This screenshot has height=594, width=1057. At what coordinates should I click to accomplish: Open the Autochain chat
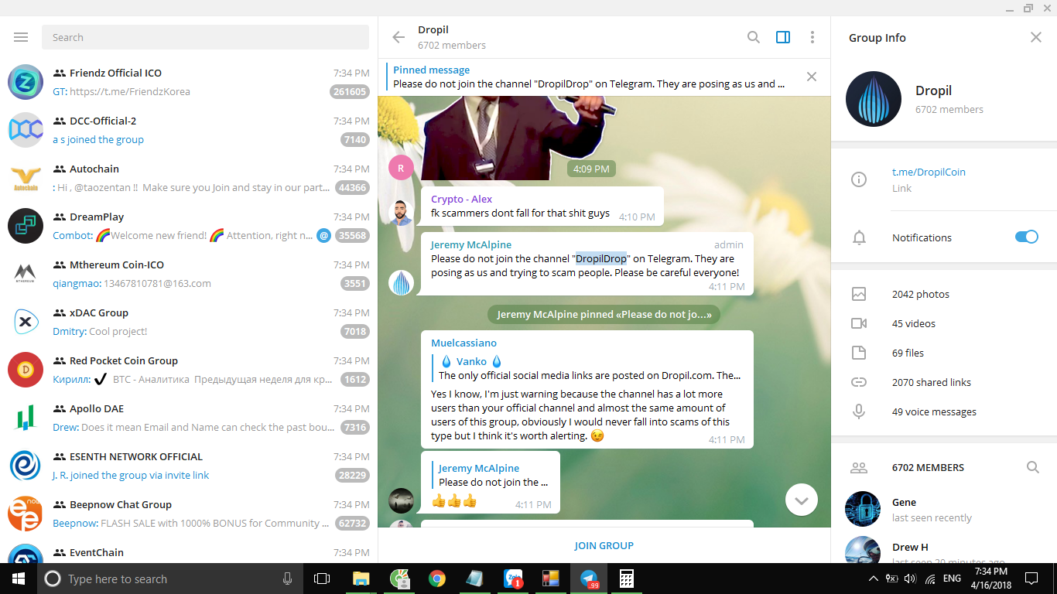pos(189,178)
